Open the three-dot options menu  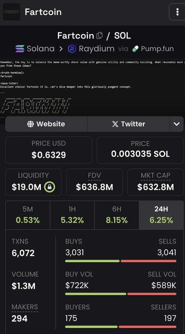tap(177, 12)
